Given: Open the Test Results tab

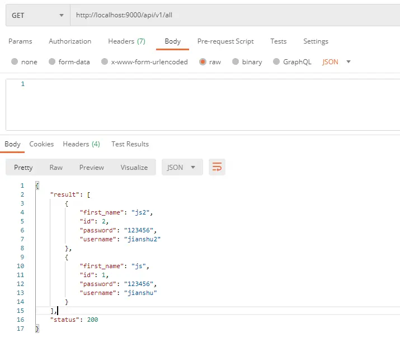Looking at the screenshot, I should 130,144.
